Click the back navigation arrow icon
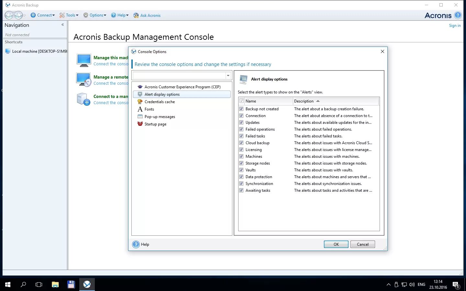Image resolution: width=466 pixels, height=291 pixels. pyautogui.click(x=9, y=15)
